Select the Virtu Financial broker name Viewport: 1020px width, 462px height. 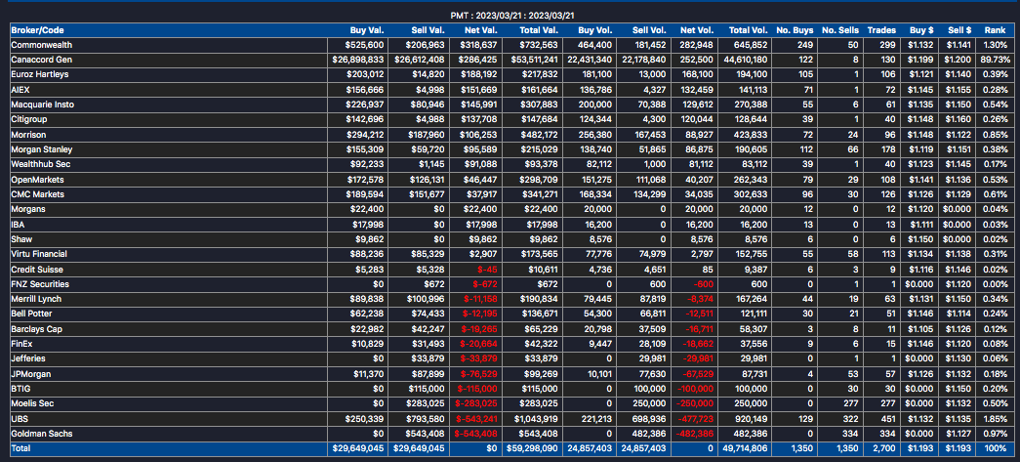39,254
